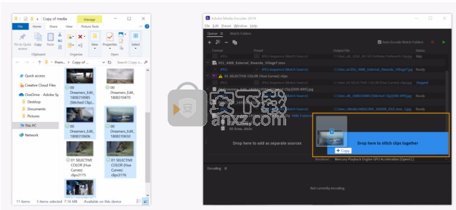This screenshot has height=210, width=456.
Task: Toggle Auto-Encode Watch Folders checkbox
Action: point(379,42)
